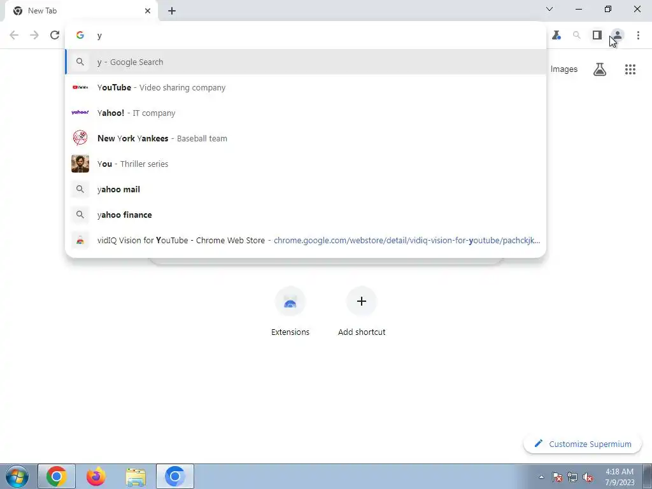Open Chrome Labs flask toolbar icon
Image resolution: width=652 pixels, height=489 pixels.
tap(556, 36)
